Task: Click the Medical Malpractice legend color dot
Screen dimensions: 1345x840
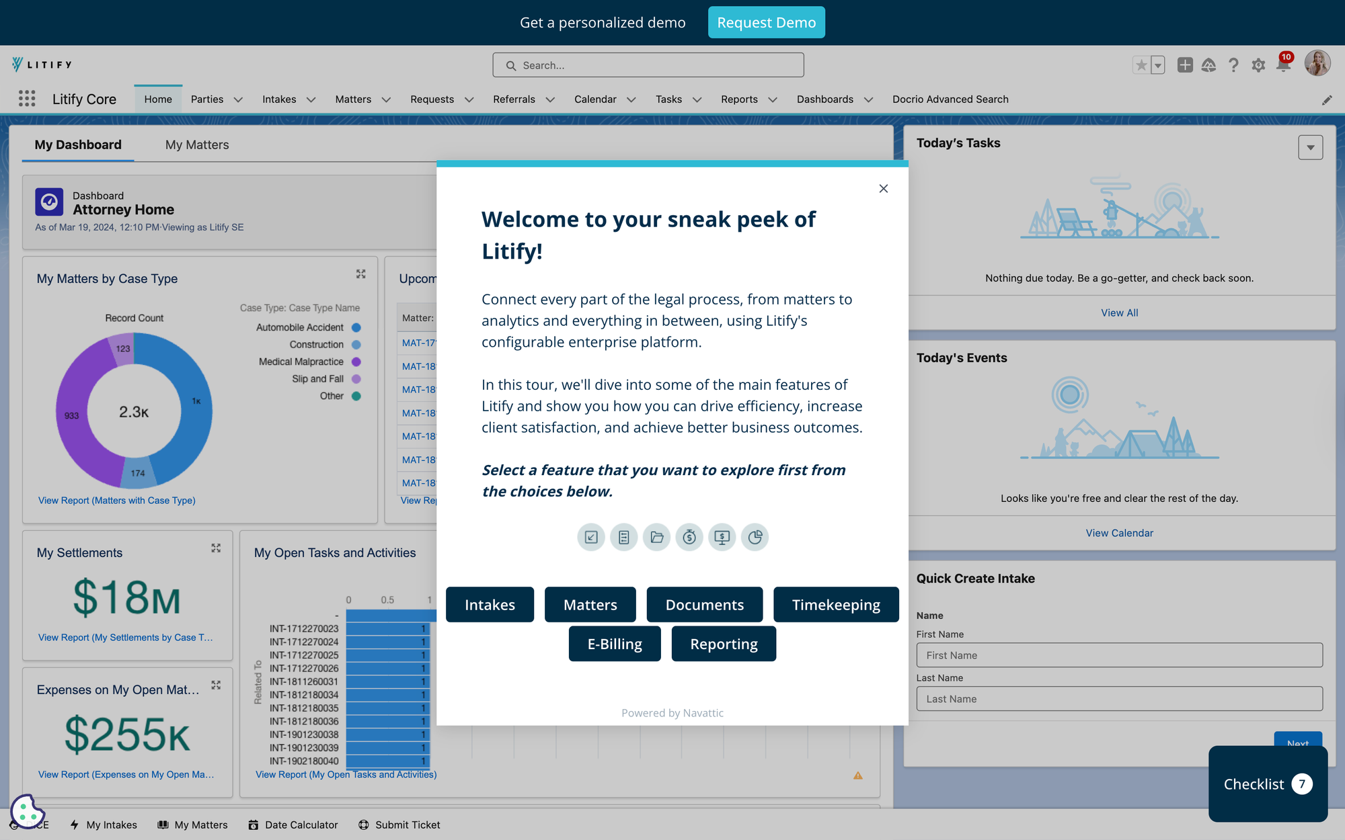Action: [356, 362]
